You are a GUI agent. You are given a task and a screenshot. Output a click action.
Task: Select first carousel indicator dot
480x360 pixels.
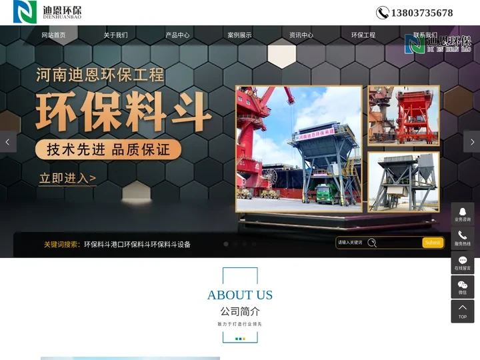click(226, 244)
